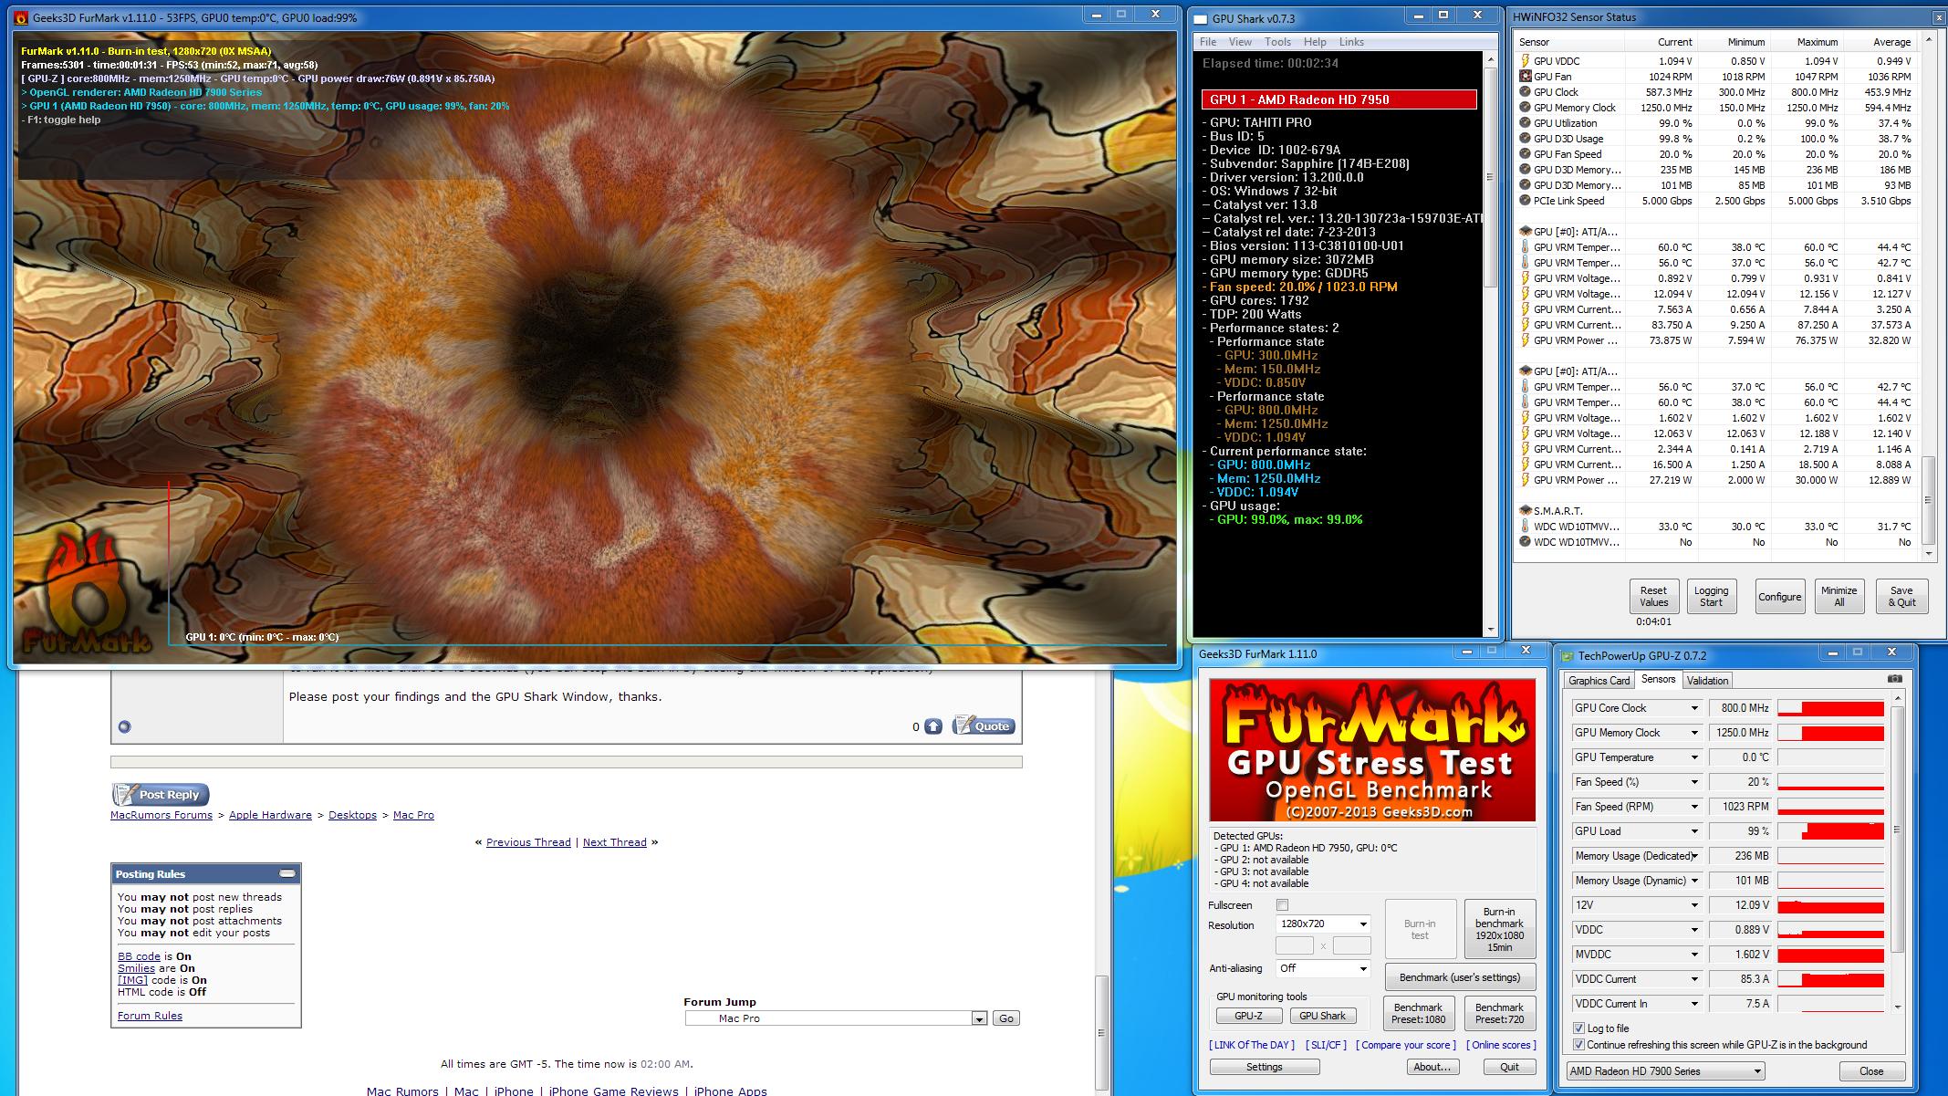Click the GPU Shark window title icon
Viewport: 1948px width, 1096px height.
[1199, 18]
